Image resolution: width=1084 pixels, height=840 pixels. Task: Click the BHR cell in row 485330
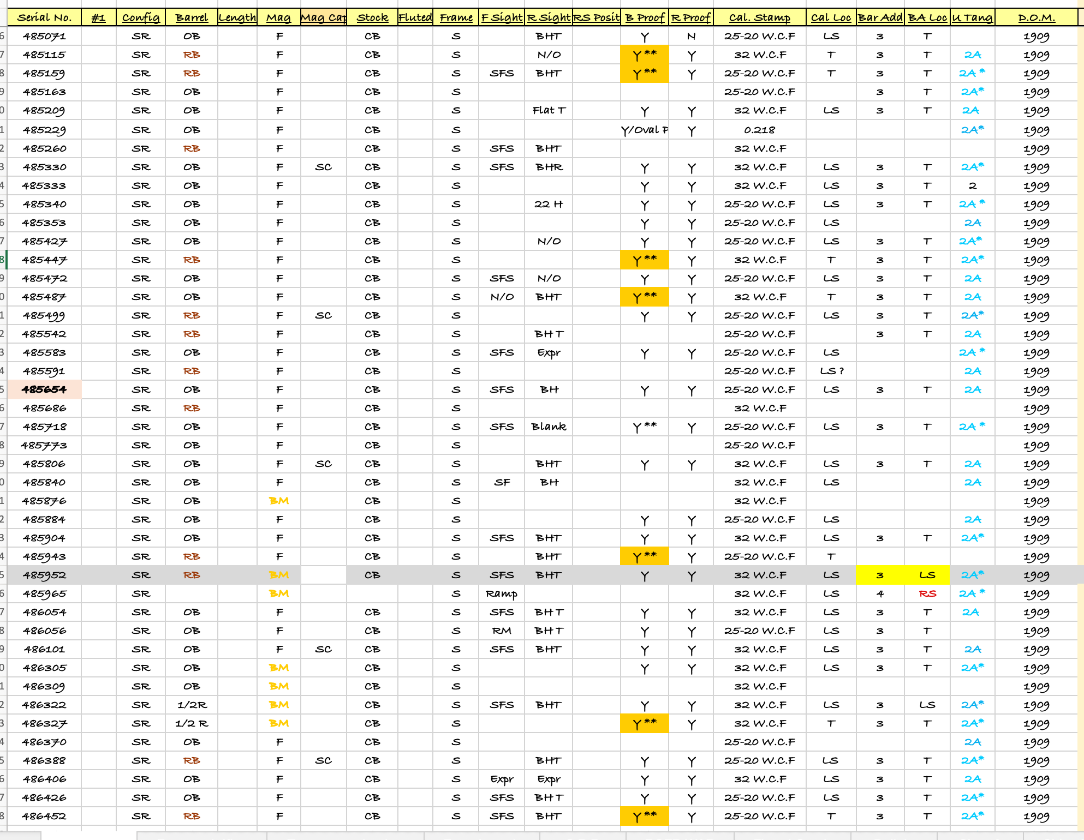pyautogui.click(x=549, y=167)
